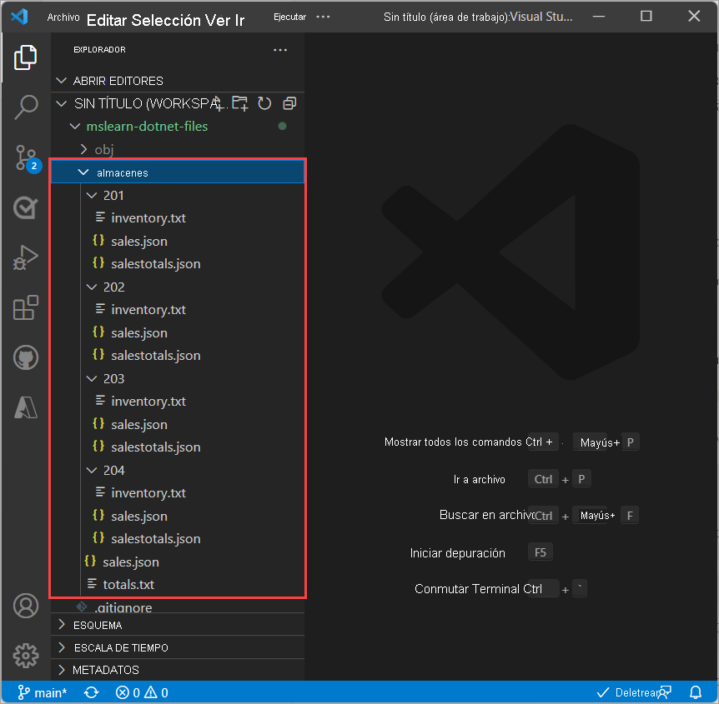
Task: Click the main* branch indicator
Action: point(43,692)
